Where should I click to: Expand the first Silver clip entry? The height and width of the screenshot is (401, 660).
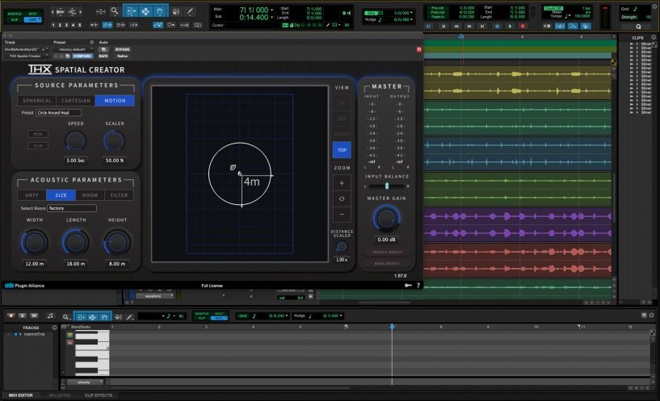click(632, 44)
